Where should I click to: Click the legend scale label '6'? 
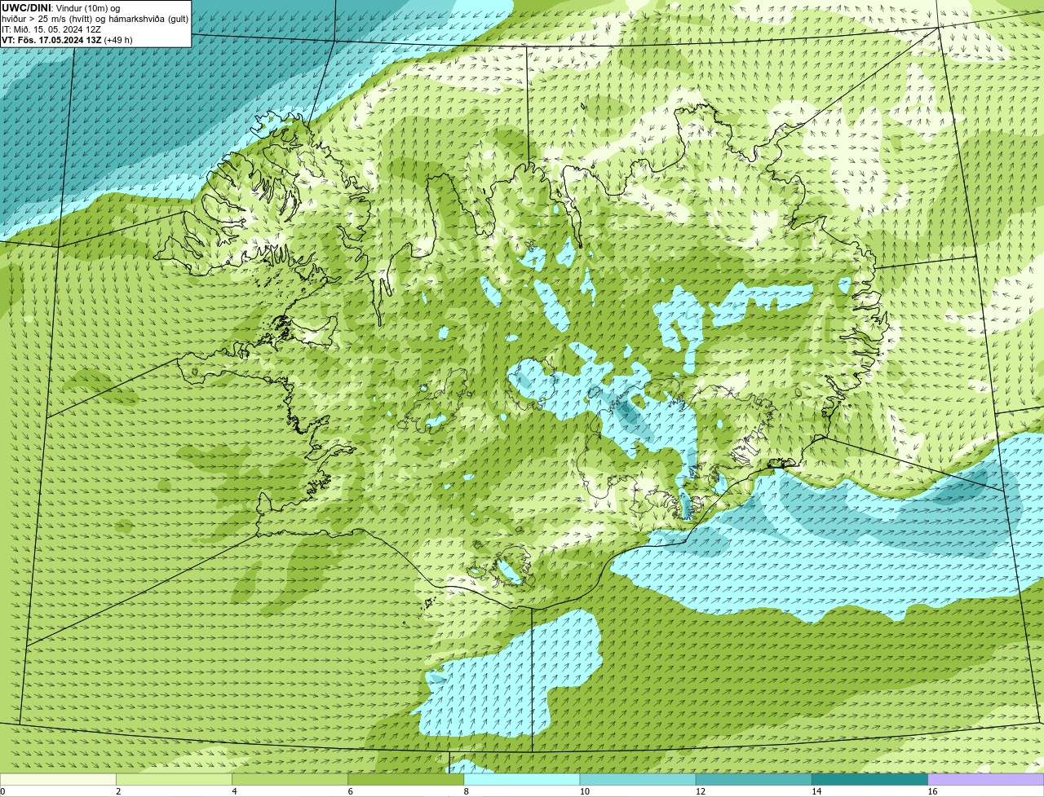(x=350, y=791)
